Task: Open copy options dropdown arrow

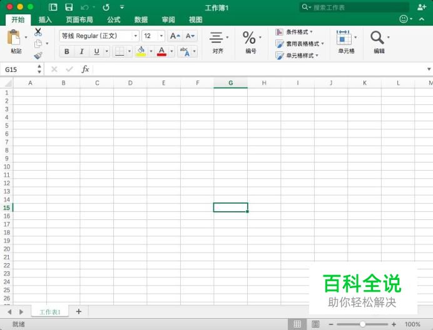Action: [x=47, y=44]
